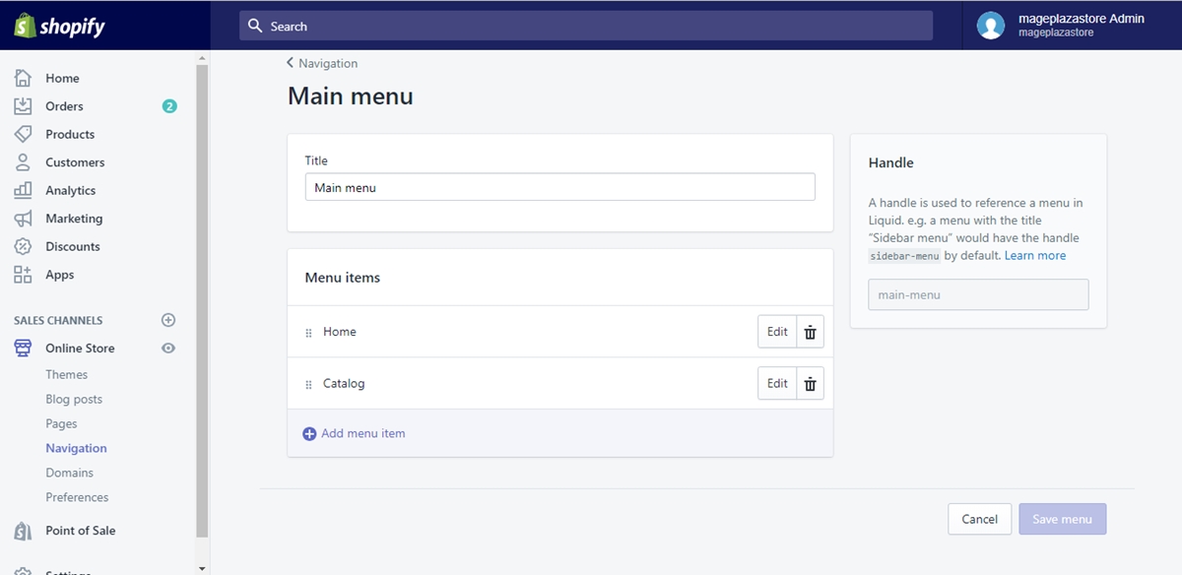The width and height of the screenshot is (1182, 575).
Task: Focus the top Search bar
Action: point(586,26)
